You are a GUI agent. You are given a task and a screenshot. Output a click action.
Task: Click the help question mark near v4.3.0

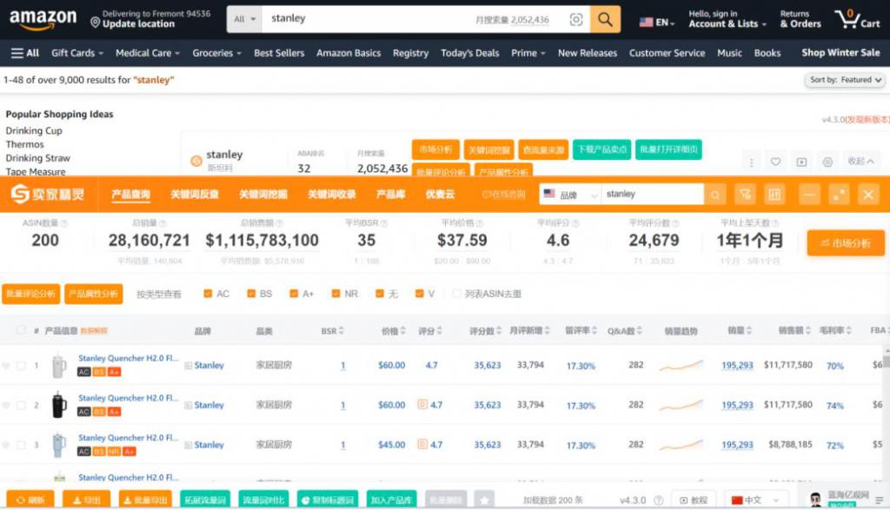click(x=659, y=500)
